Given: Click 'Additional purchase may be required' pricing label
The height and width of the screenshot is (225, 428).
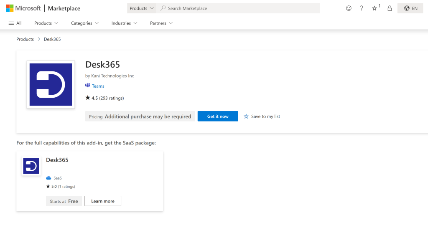Looking at the screenshot, I should (x=148, y=116).
